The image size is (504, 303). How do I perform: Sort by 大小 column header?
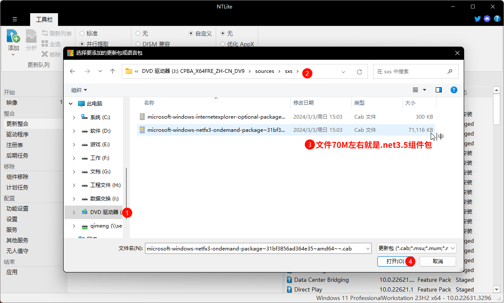(x=410, y=103)
